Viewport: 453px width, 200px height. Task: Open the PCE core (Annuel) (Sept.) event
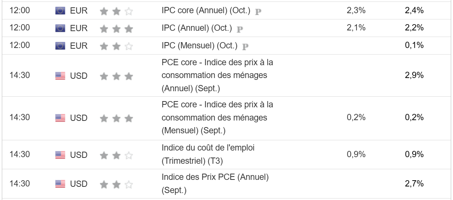click(217, 75)
